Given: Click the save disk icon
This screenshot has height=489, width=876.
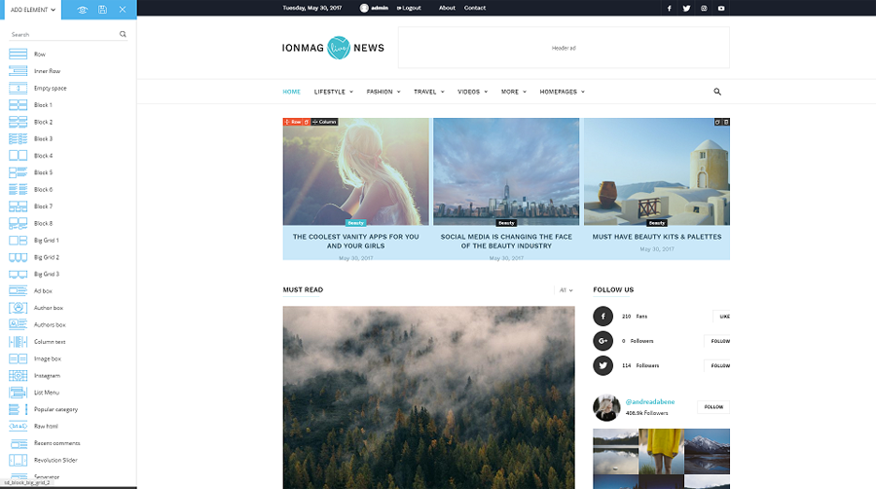Looking at the screenshot, I should [102, 9].
